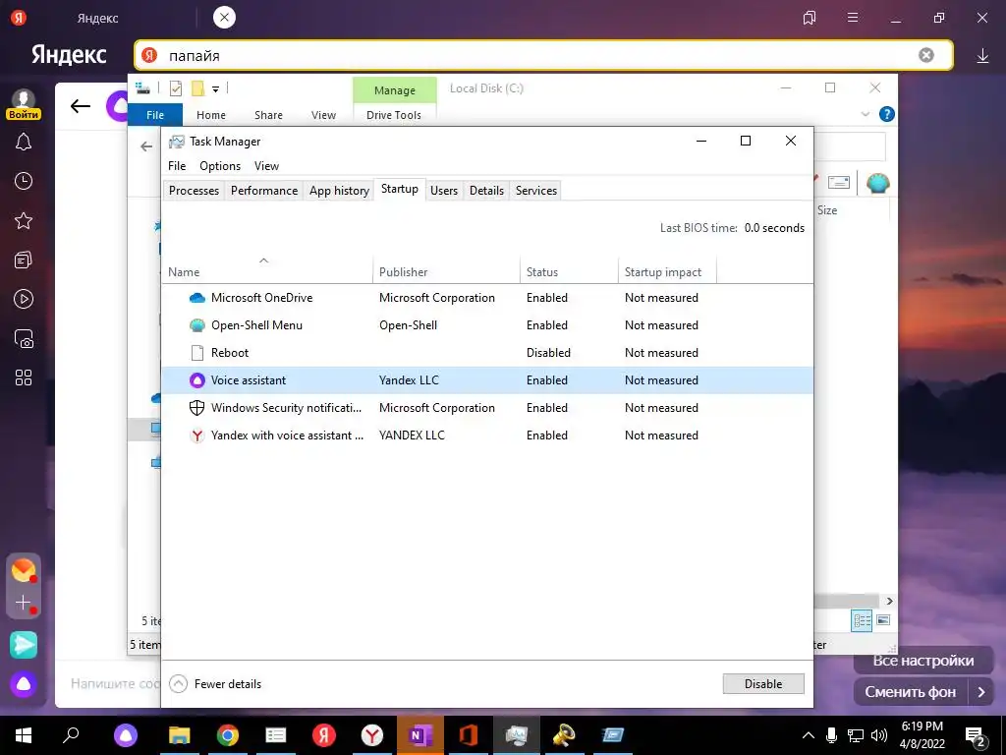Open OneNote from the taskbar

pos(420,735)
